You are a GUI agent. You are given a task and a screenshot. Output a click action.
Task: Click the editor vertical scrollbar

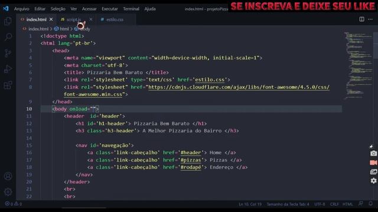(376, 46)
